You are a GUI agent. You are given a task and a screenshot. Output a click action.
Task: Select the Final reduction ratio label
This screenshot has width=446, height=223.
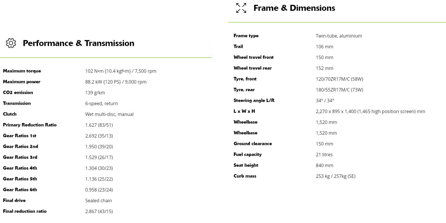click(x=24, y=211)
